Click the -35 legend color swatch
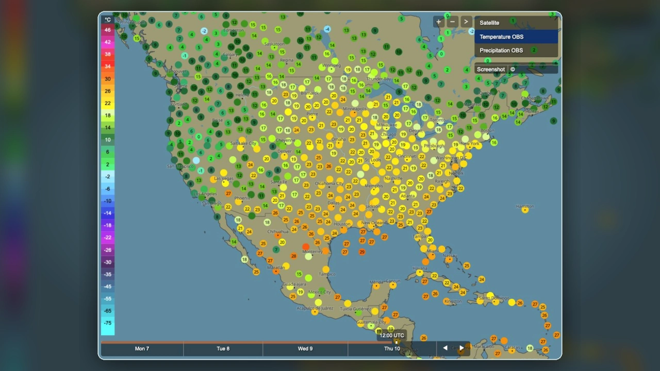The image size is (660, 371). coord(107,274)
